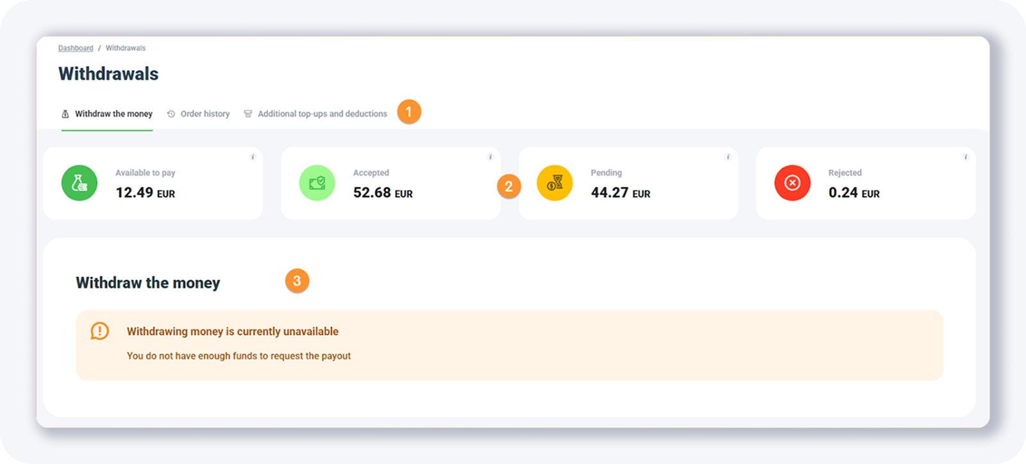Go to Dashboard via breadcrumb link
This screenshot has height=464, width=1026.
[76, 48]
